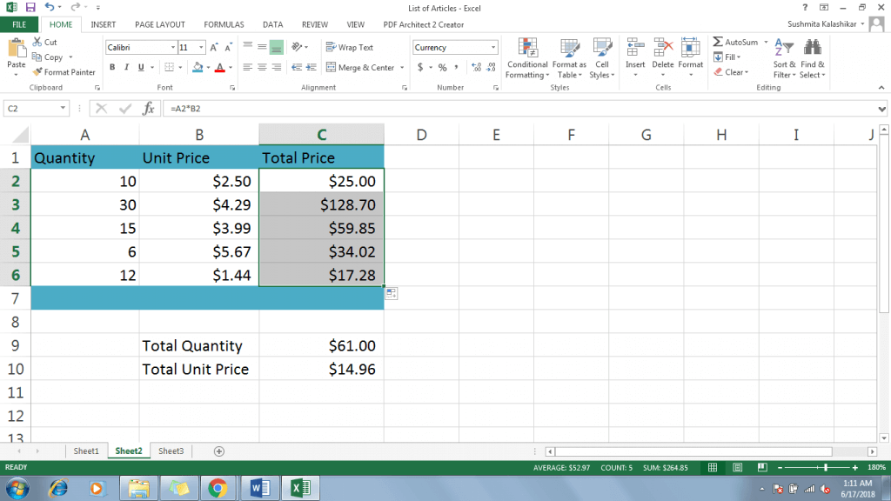This screenshot has width=891, height=501.
Task: Switch to Sheet3 worksheet tab
Action: coord(171,451)
